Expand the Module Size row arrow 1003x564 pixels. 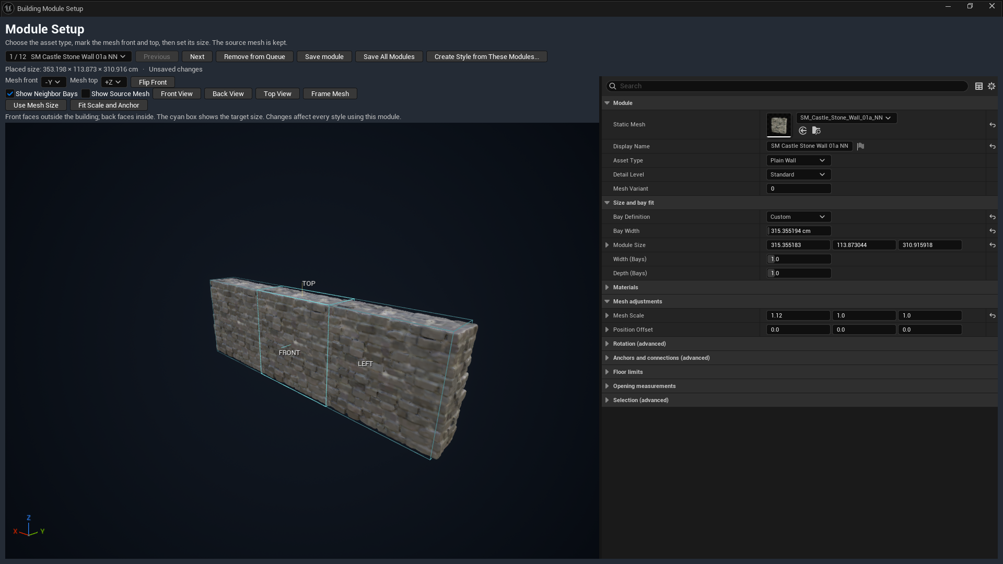pos(607,245)
